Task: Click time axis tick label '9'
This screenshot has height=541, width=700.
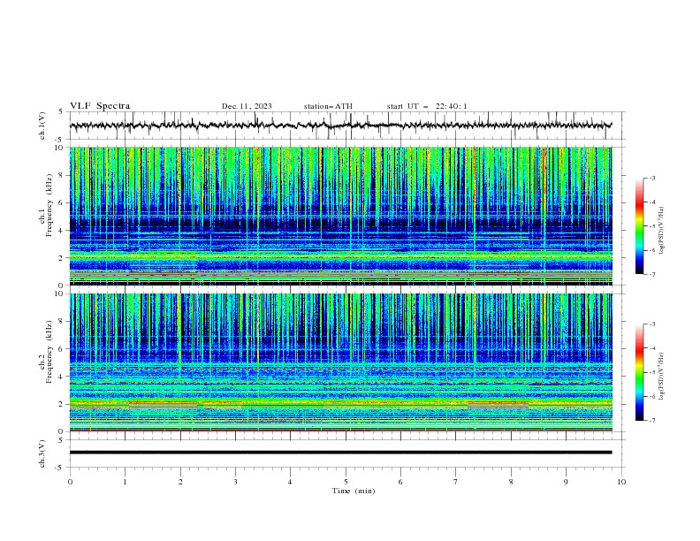Action: point(566,482)
